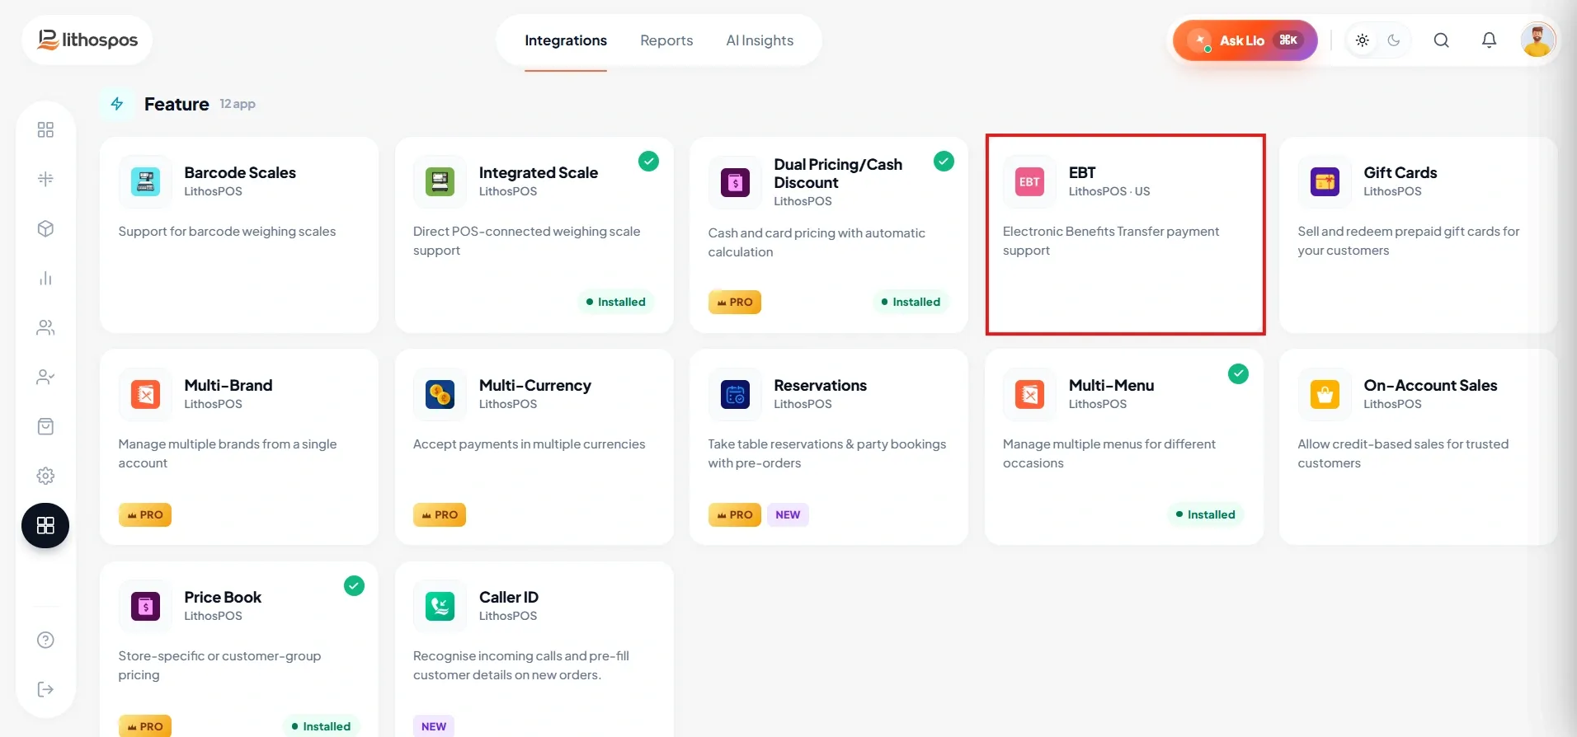Click the Multi-Menu app icon
The height and width of the screenshot is (737, 1577).
click(x=1029, y=394)
